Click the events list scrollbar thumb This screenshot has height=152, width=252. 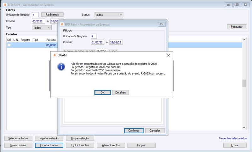(x=244, y=83)
